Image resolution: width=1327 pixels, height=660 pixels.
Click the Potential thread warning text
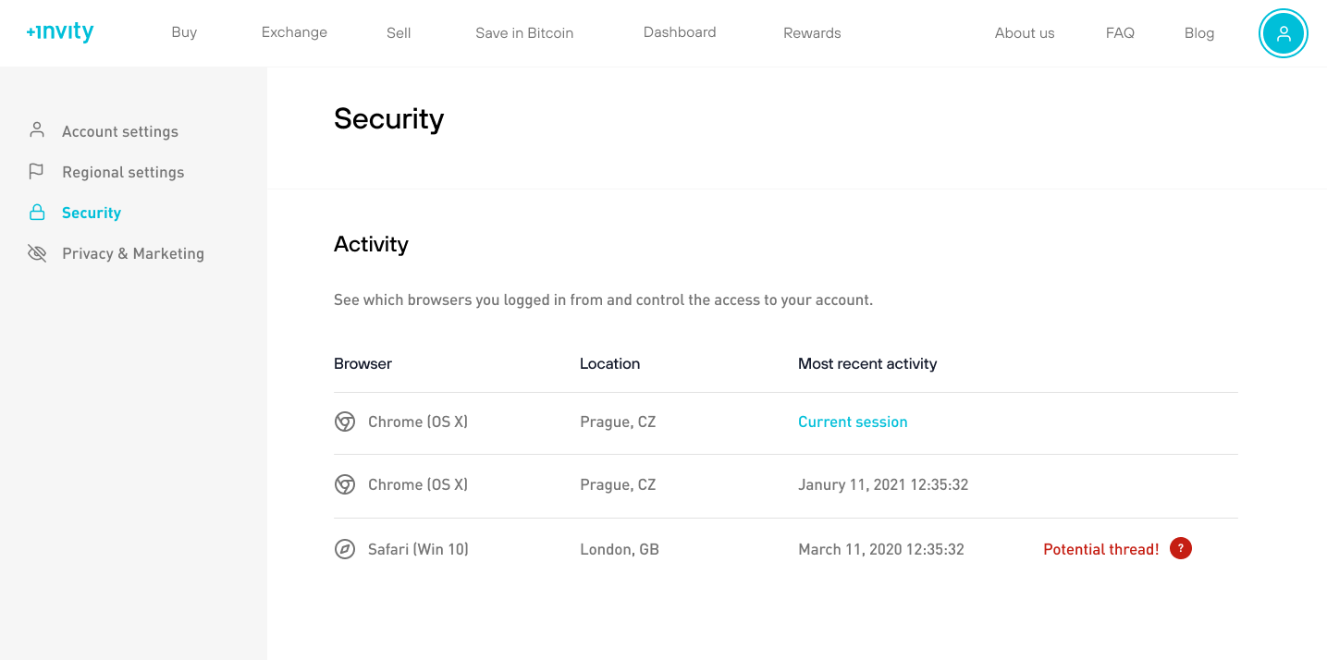[1100, 548]
